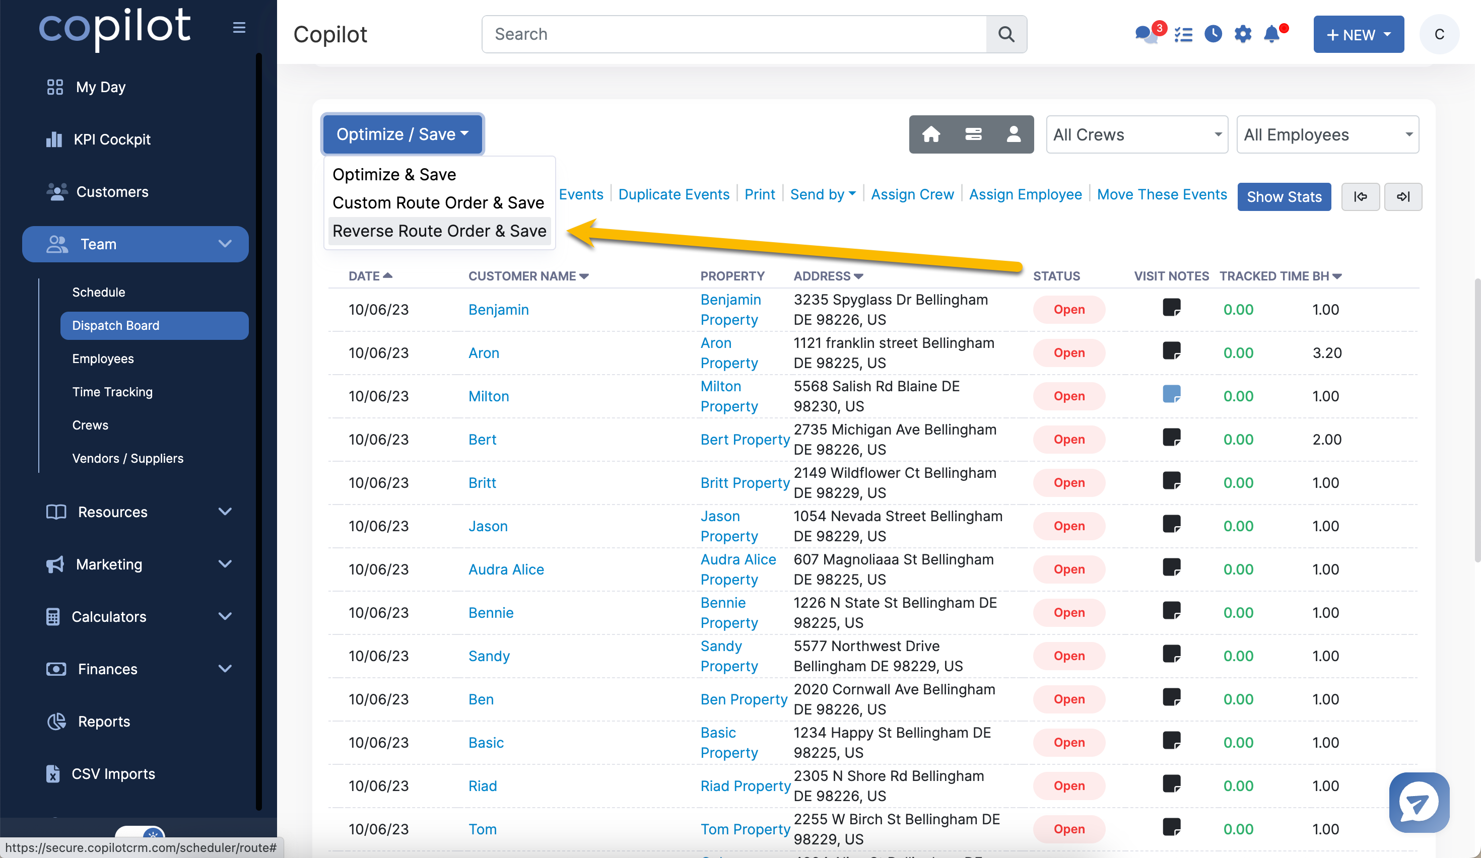
Task: Open visit note icon for Sandy
Action: [1171, 654]
